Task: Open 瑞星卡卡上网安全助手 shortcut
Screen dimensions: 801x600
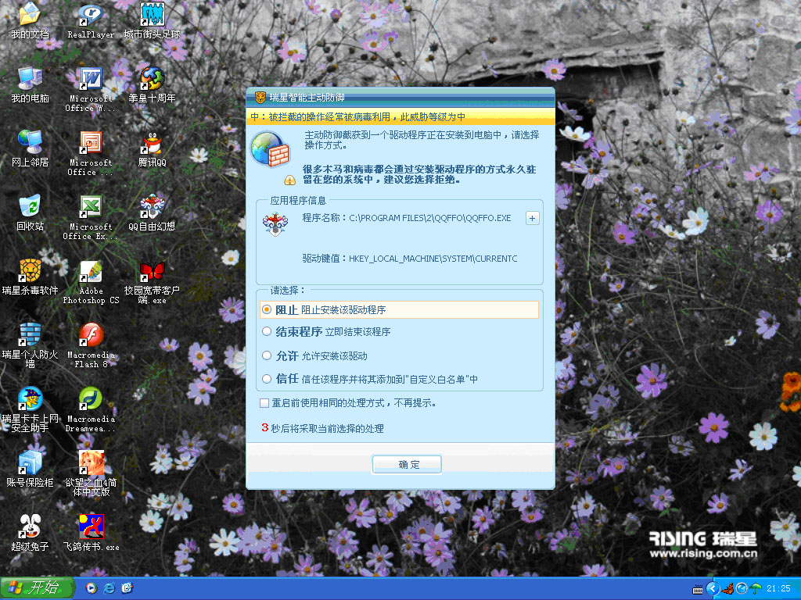Action: coord(30,409)
